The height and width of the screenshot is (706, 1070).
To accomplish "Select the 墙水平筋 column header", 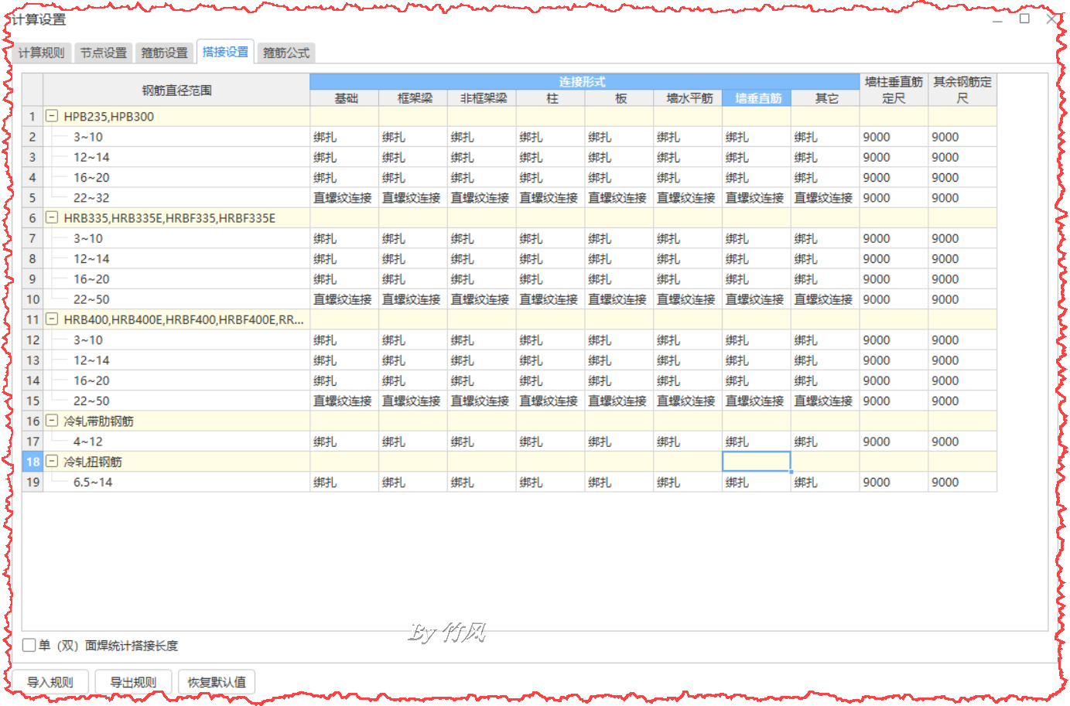I will point(689,98).
